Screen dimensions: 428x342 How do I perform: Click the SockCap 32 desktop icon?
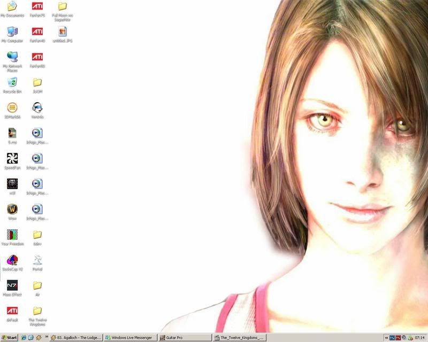pyautogui.click(x=12, y=260)
